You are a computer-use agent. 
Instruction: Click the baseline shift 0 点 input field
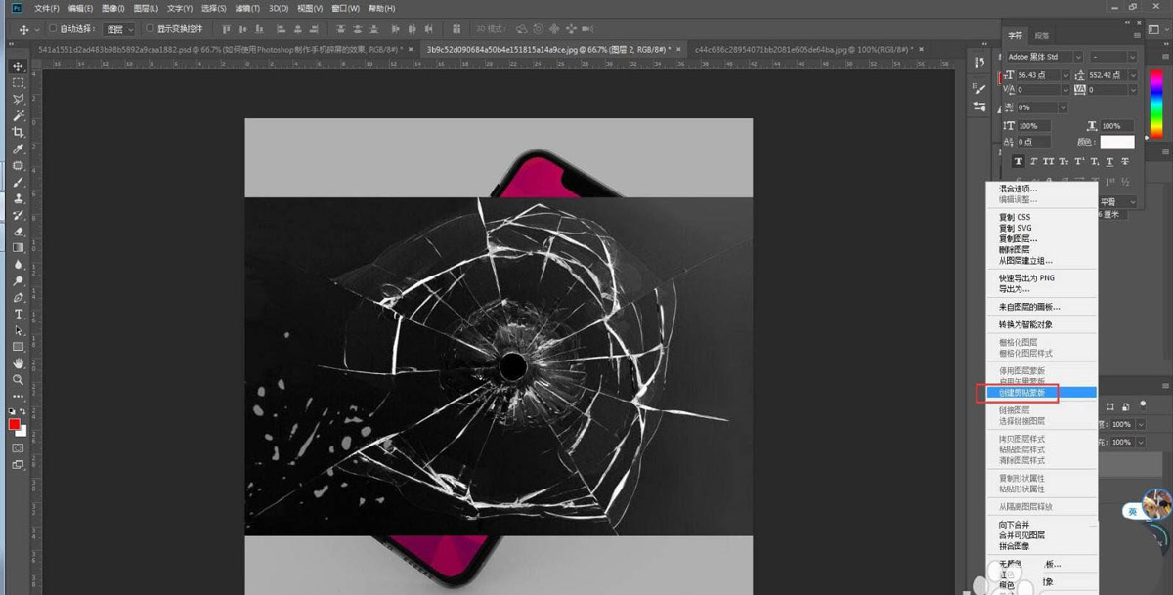[x=1033, y=142]
